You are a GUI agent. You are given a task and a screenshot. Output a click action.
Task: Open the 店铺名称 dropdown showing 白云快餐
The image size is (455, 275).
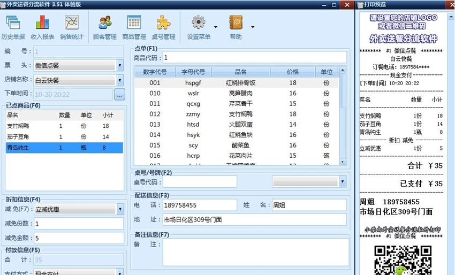pyautogui.click(x=119, y=81)
